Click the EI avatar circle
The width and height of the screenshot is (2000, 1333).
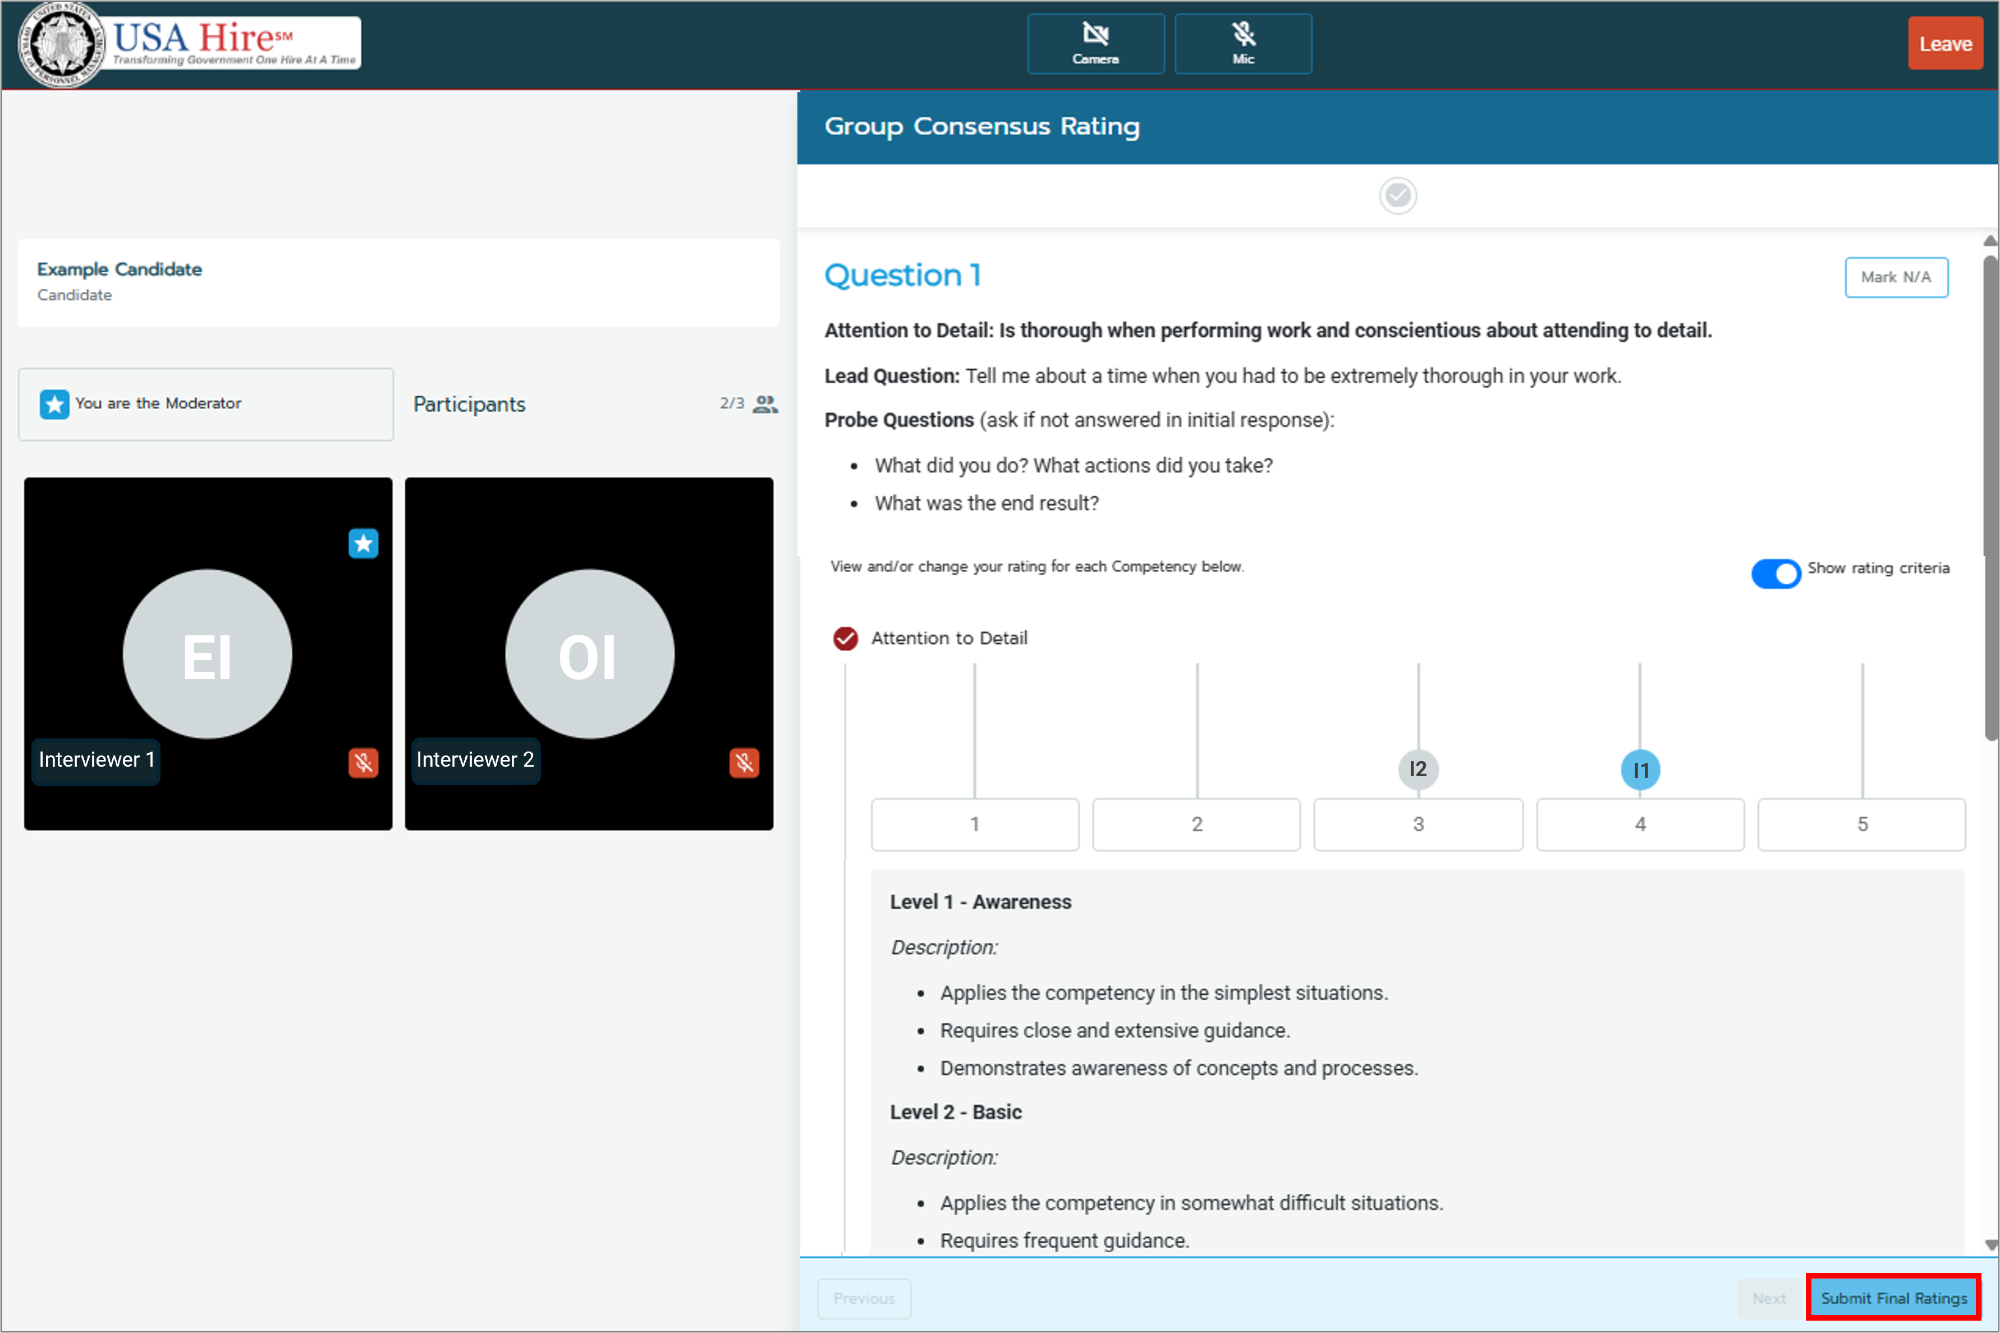pos(208,654)
